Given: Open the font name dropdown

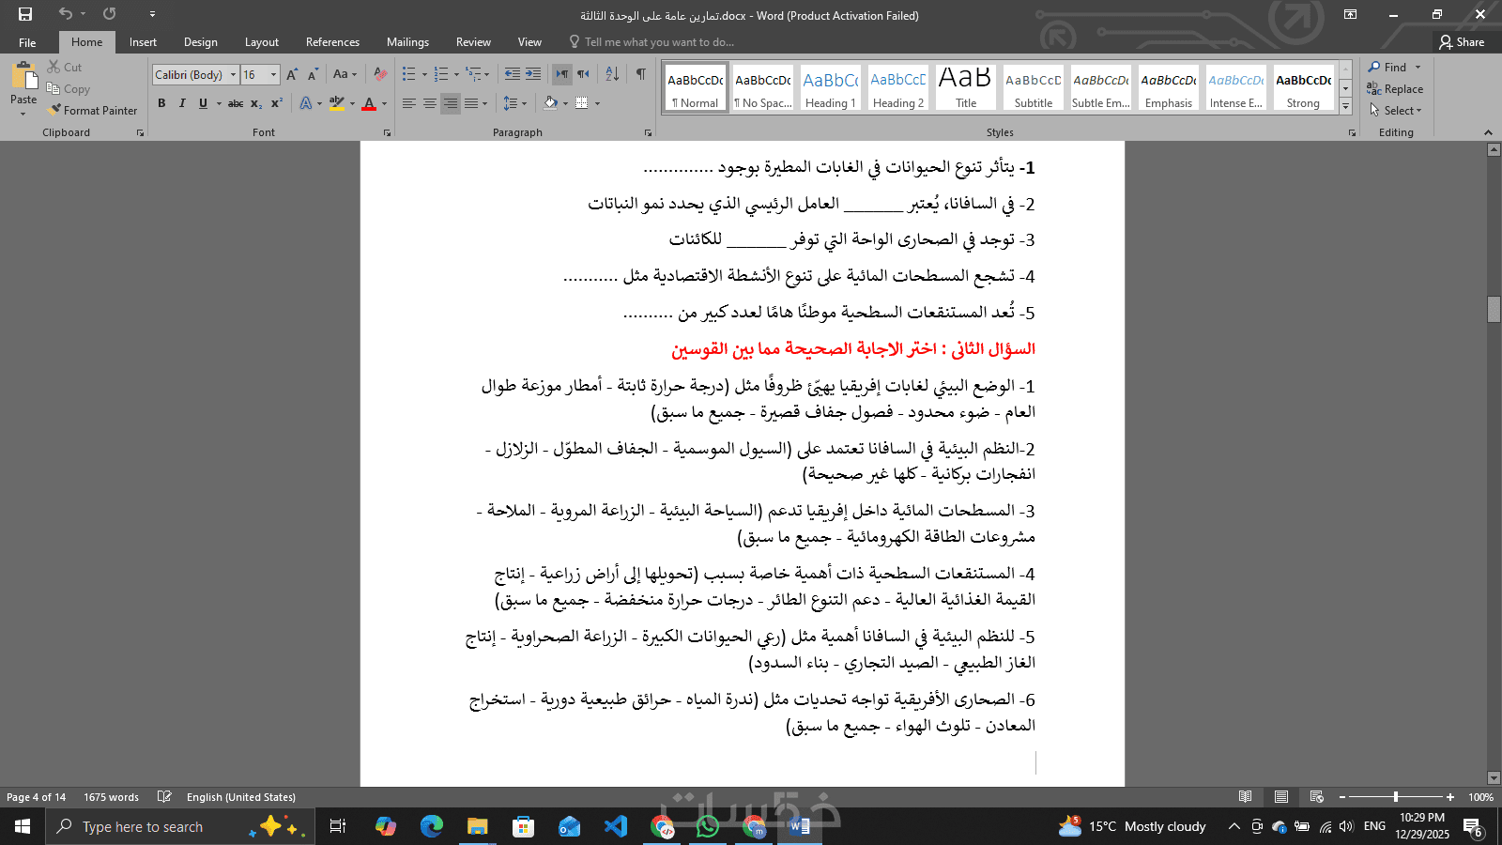Looking at the screenshot, I should tap(234, 75).
